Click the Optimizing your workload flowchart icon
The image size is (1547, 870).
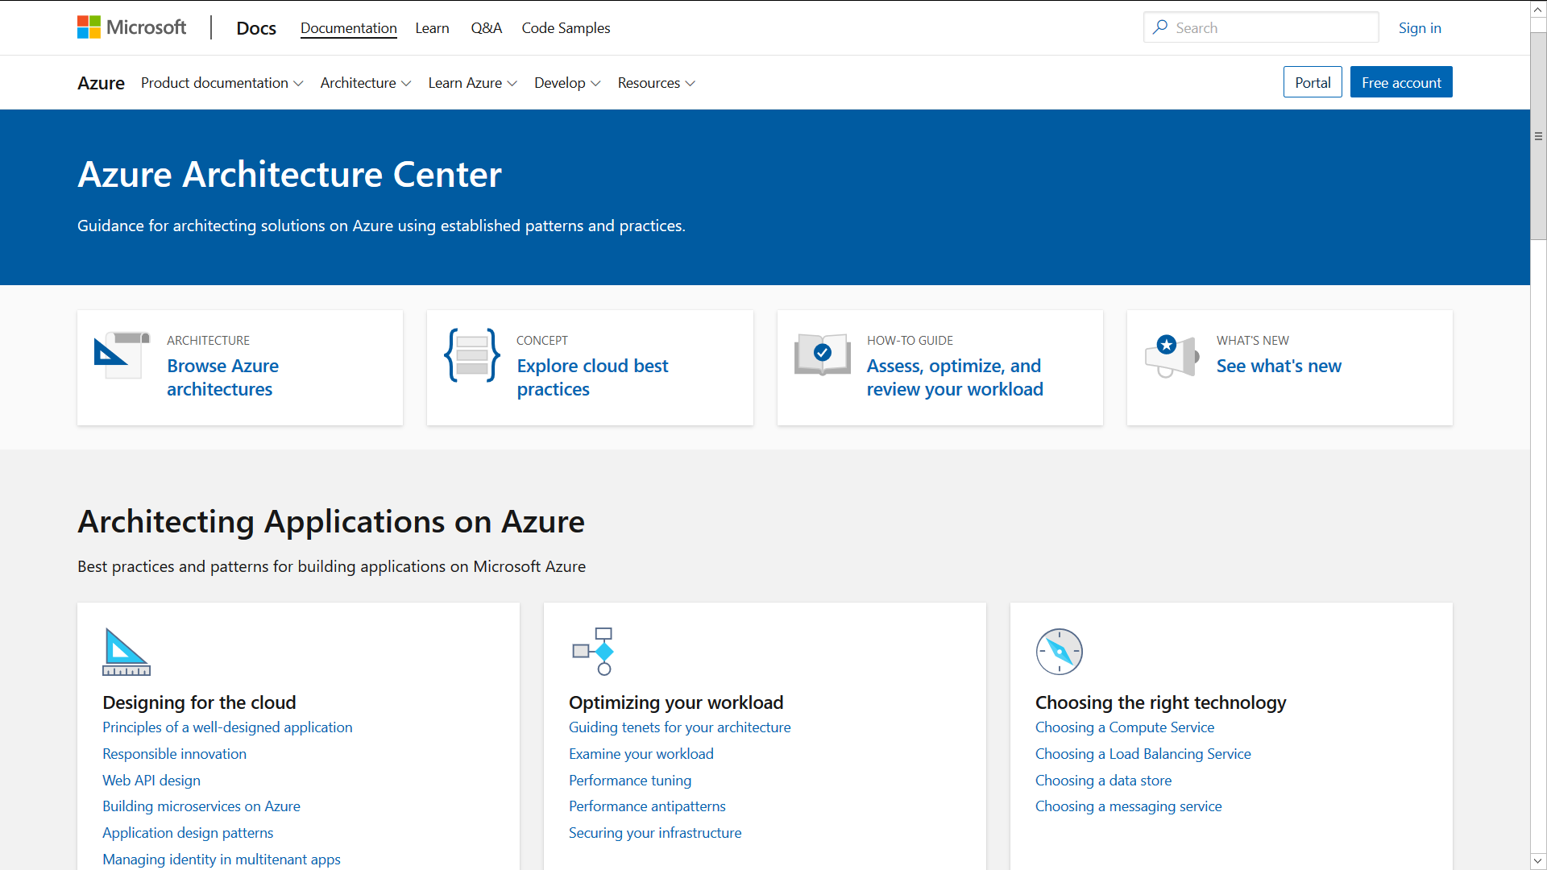594,652
